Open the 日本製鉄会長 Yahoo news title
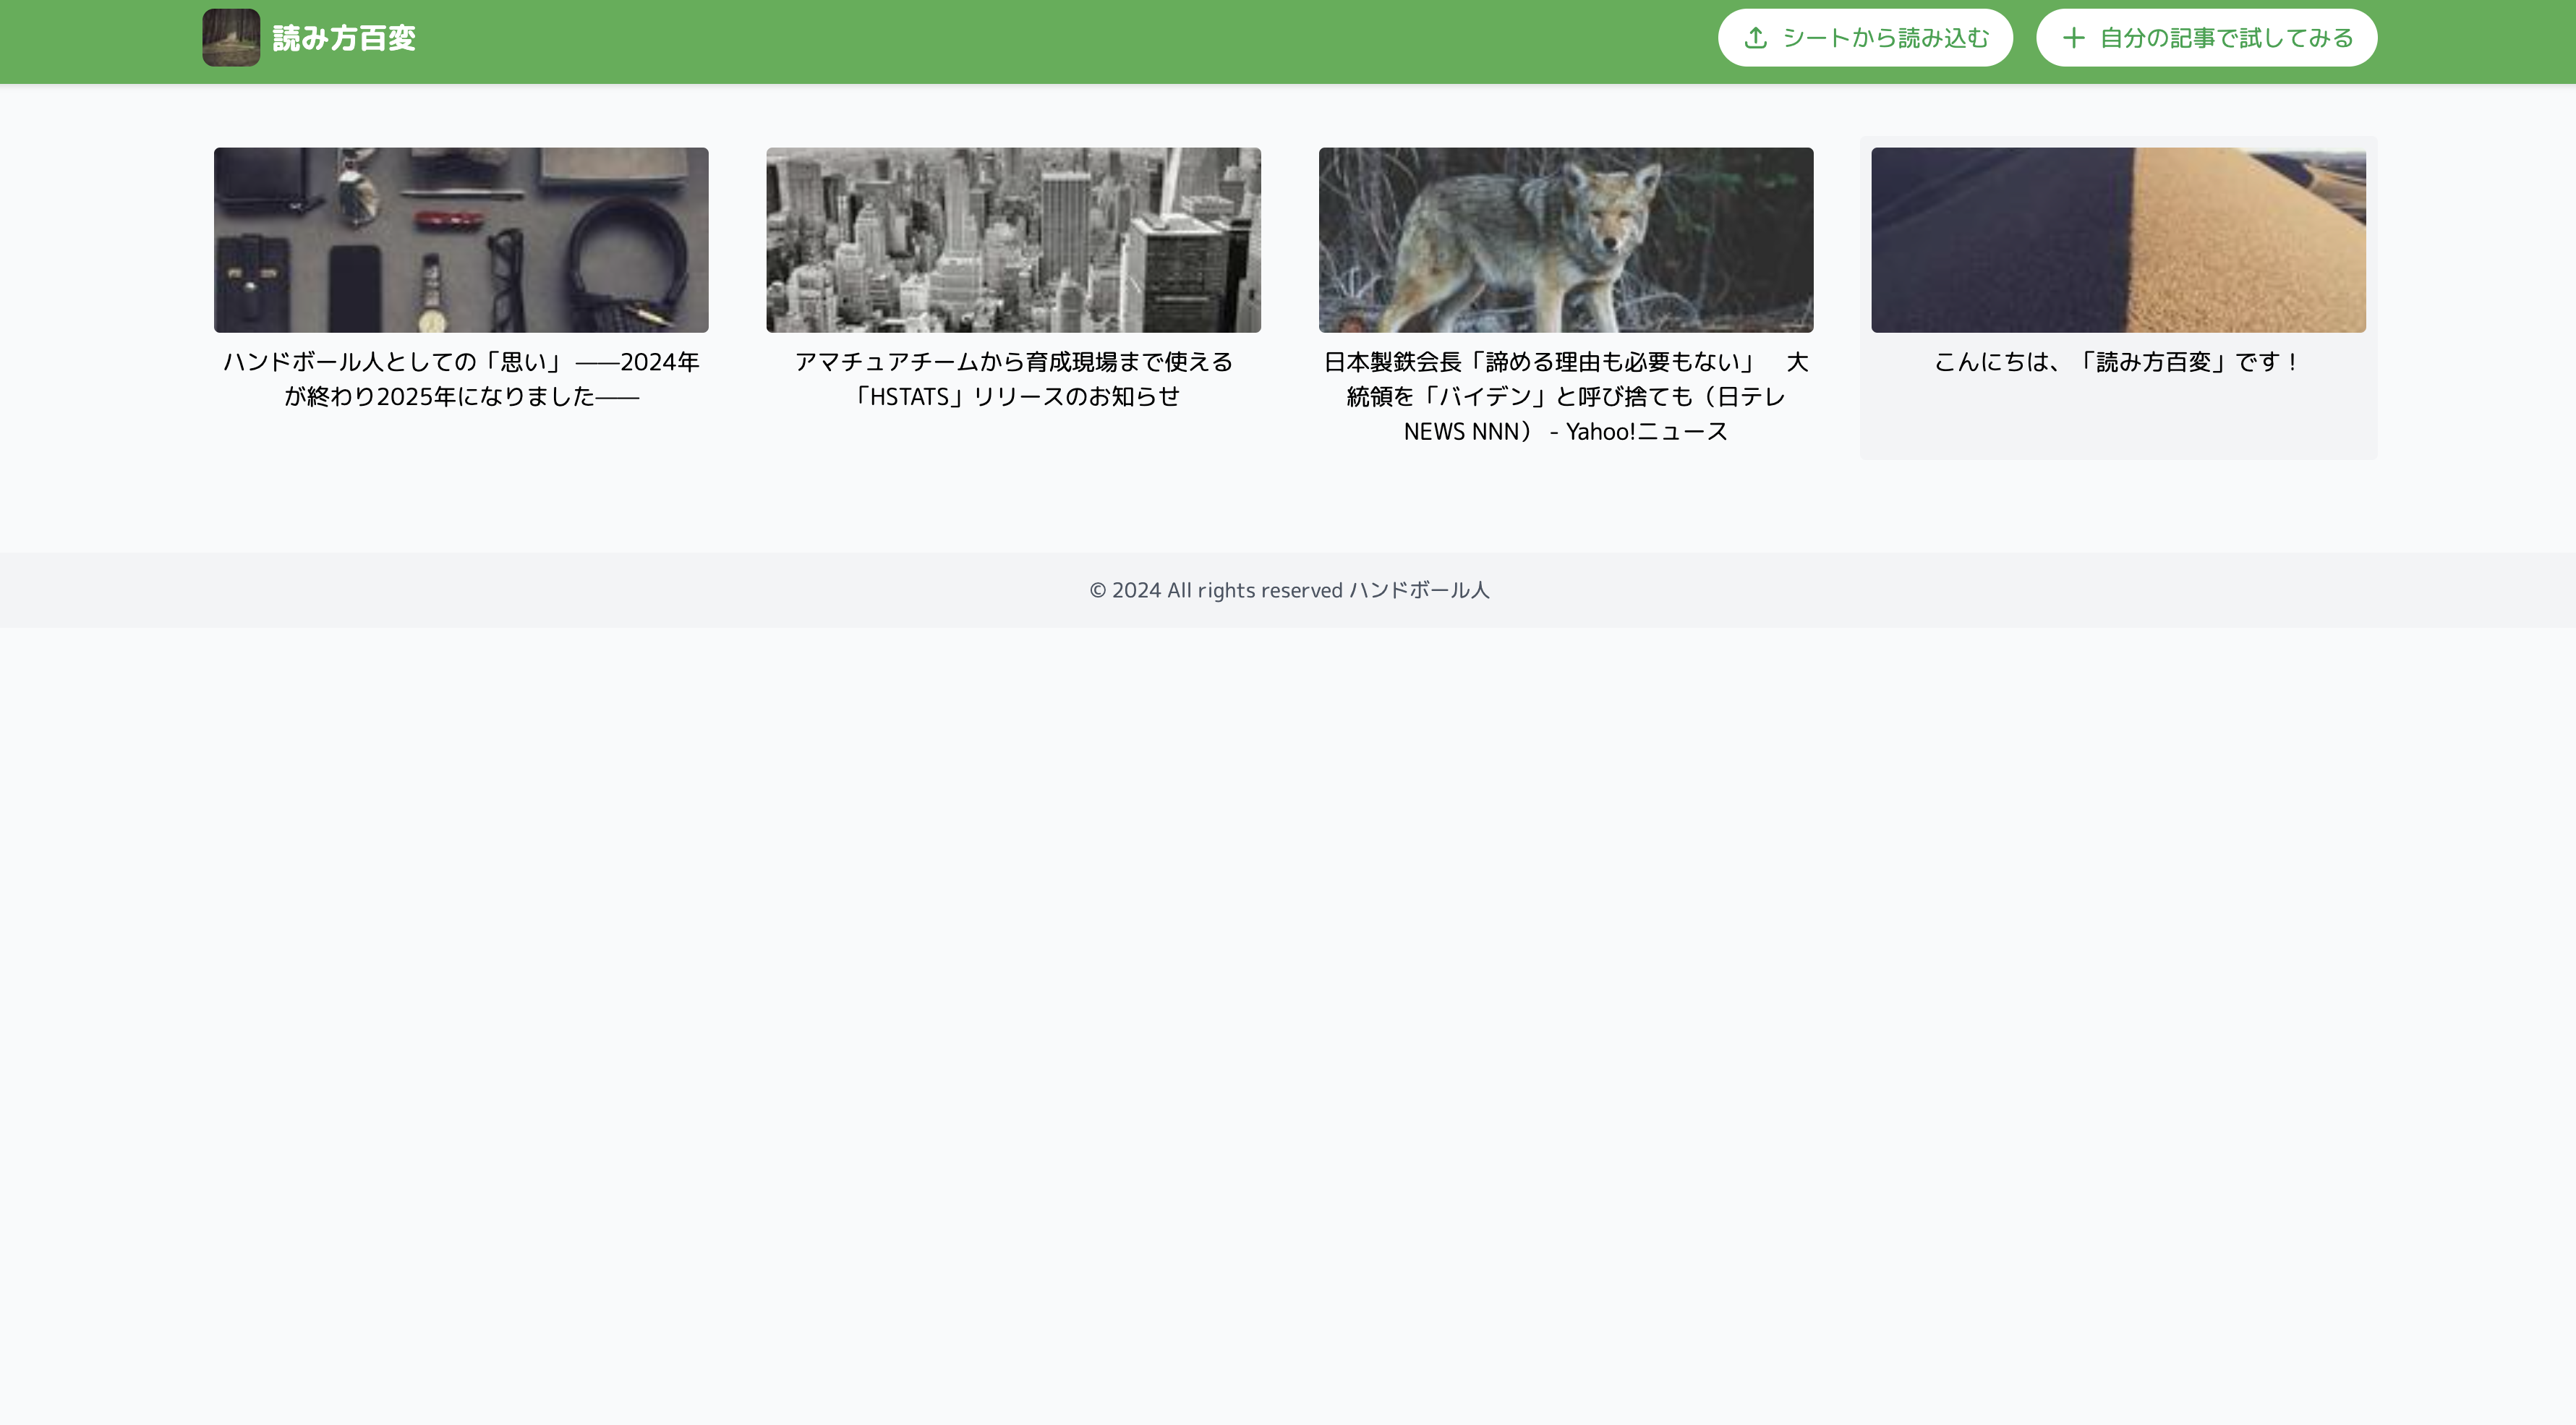2576x1425 pixels. pos(1565,397)
